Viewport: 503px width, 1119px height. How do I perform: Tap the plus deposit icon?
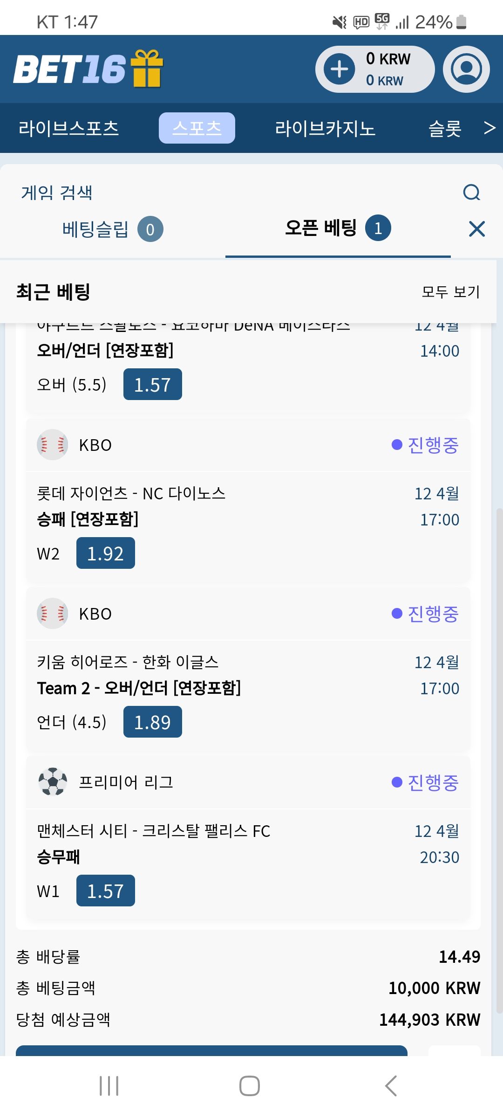click(340, 69)
